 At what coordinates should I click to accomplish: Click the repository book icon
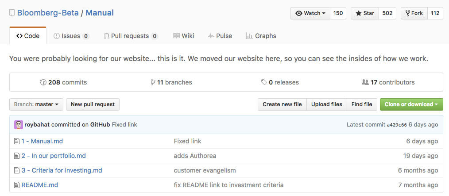[x=12, y=13]
